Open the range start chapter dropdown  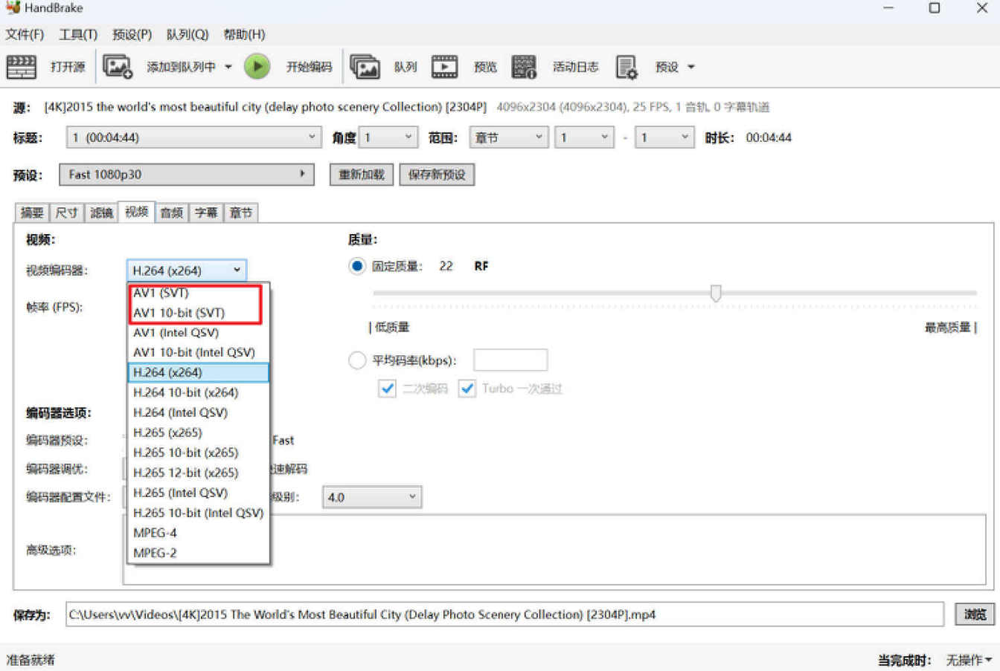584,137
